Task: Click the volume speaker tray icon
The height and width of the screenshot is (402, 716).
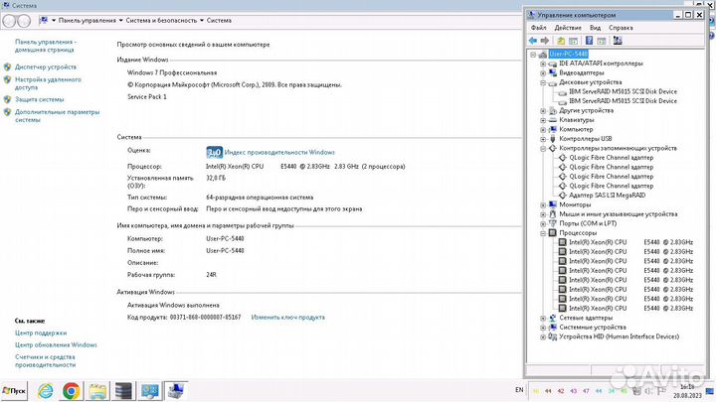Action: click(648, 391)
